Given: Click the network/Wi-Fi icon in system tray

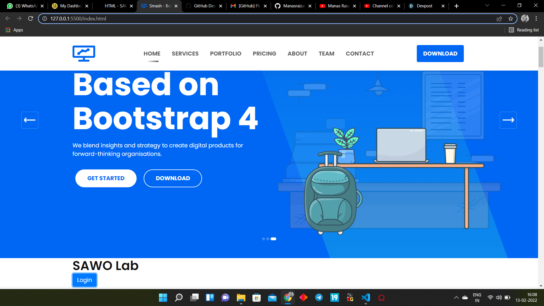Looking at the screenshot, I should point(490,297).
